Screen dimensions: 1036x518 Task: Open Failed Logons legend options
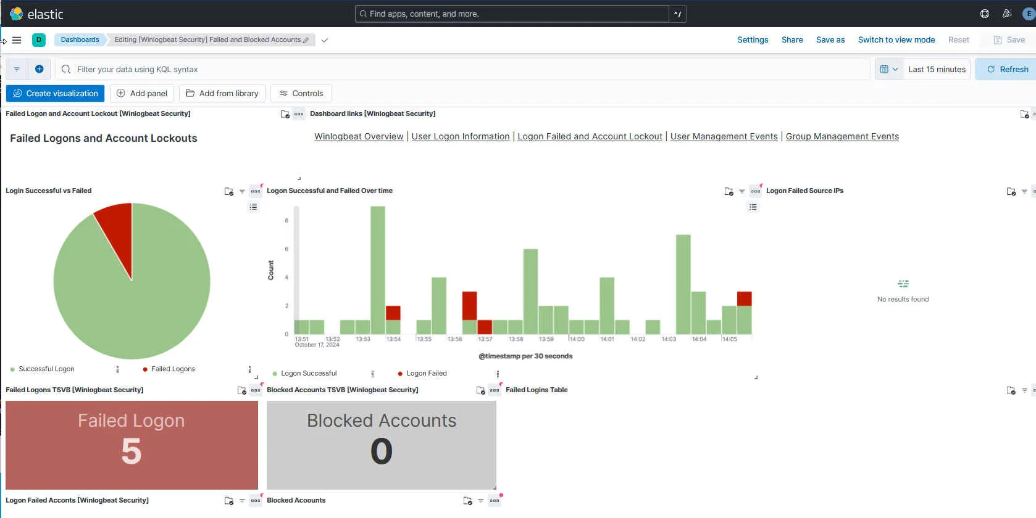click(x=249, y=369)
